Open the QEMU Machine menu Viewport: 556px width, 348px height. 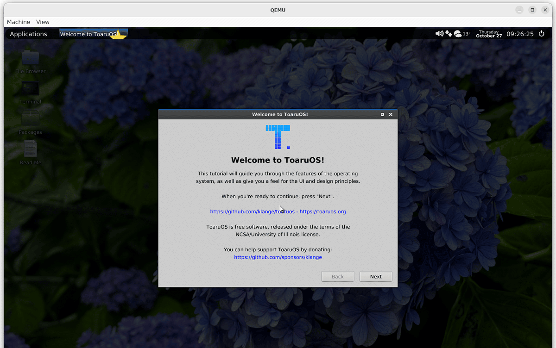[19, 22]
